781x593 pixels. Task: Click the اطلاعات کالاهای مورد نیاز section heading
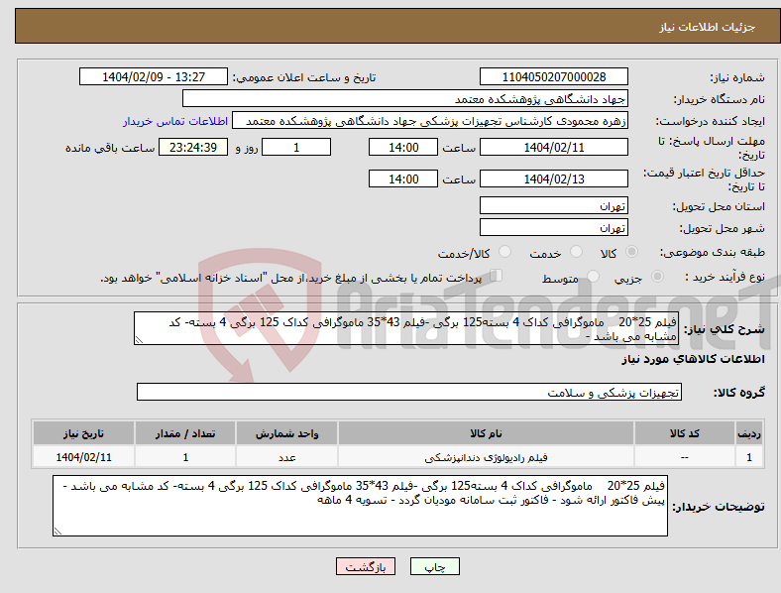[693, 359]
